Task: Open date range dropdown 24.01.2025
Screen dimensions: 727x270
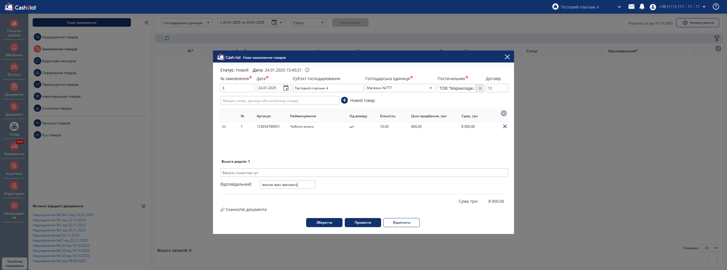Action: 251,22
